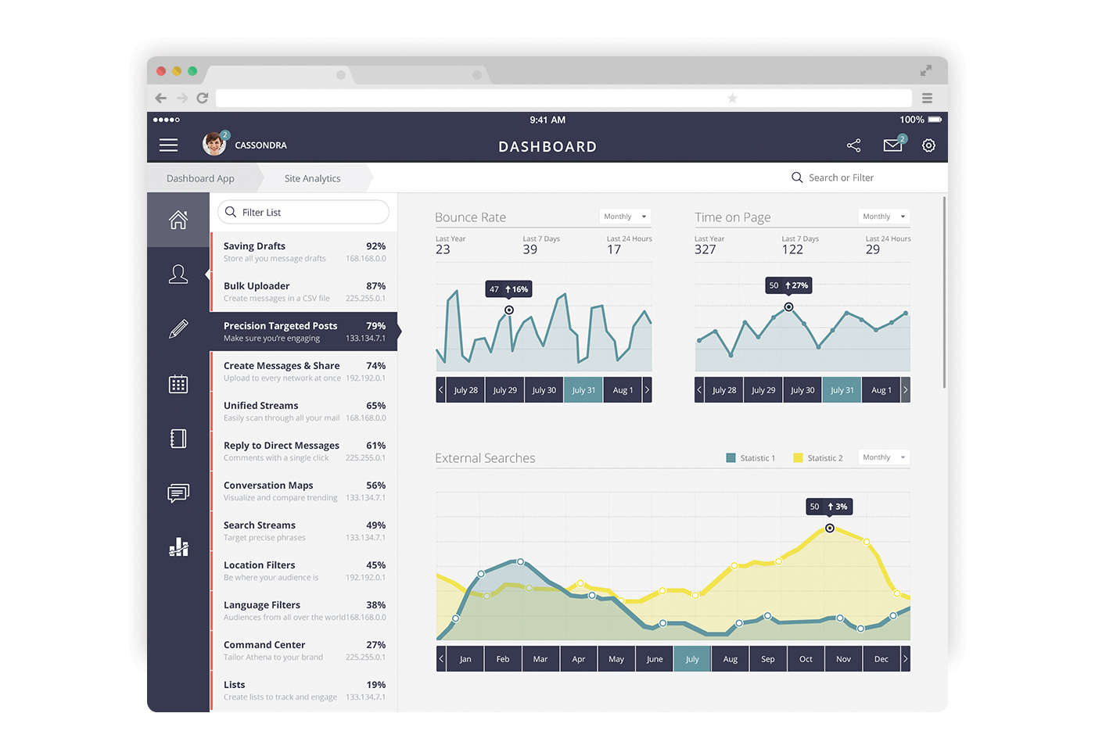Click Search or Filter field
Image resolution: width=1095 pixels, height=749 pixels.
coord(841,177)
